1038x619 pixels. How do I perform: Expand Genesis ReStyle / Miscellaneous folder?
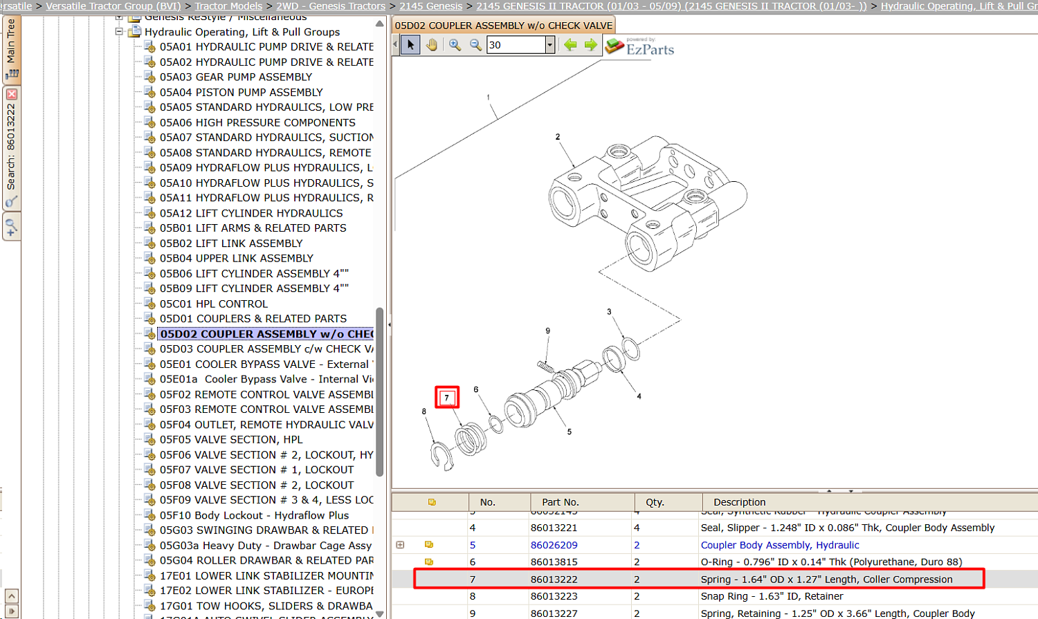coord(119,17)
